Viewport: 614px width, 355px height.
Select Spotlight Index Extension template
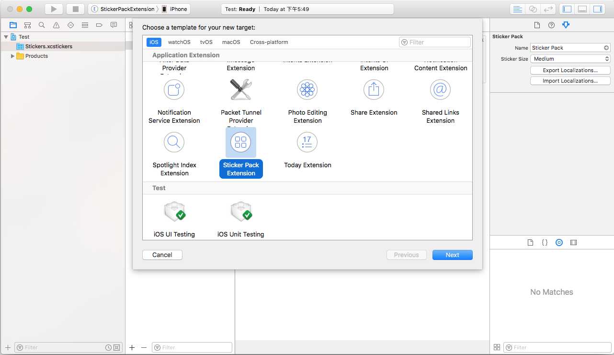[x=174, y=154]
